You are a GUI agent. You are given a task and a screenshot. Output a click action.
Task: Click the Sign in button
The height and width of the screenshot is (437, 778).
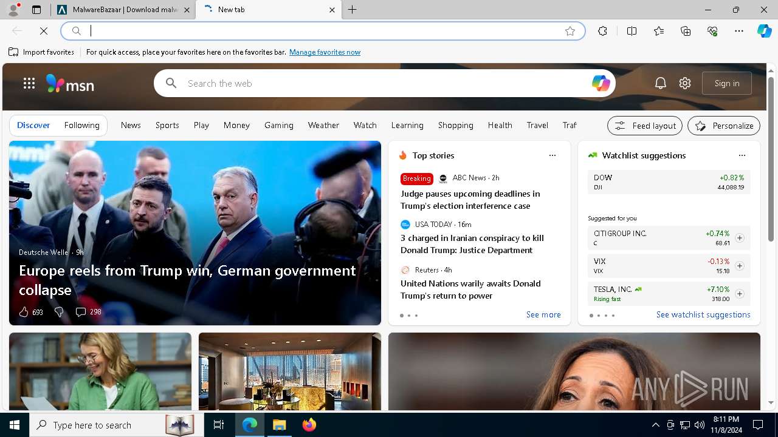tap(727, 83)
